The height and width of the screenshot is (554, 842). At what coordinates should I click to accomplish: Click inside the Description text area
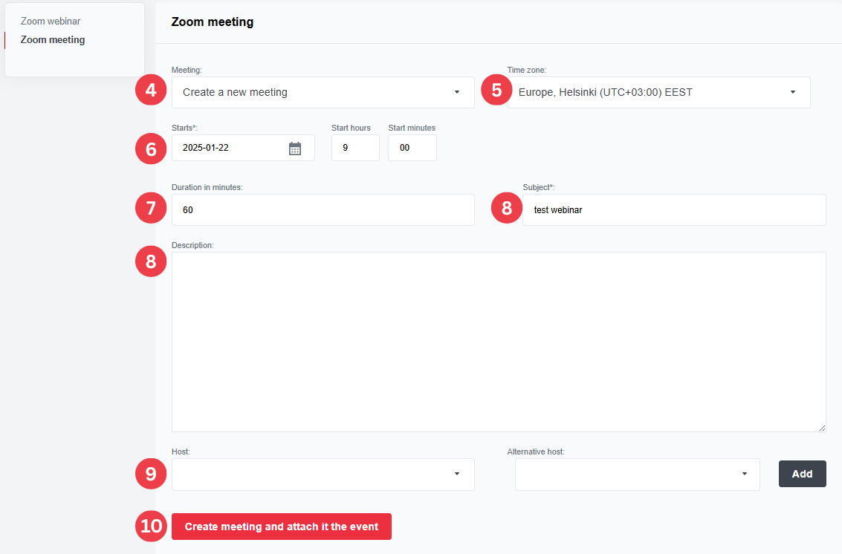coord(499,342)
